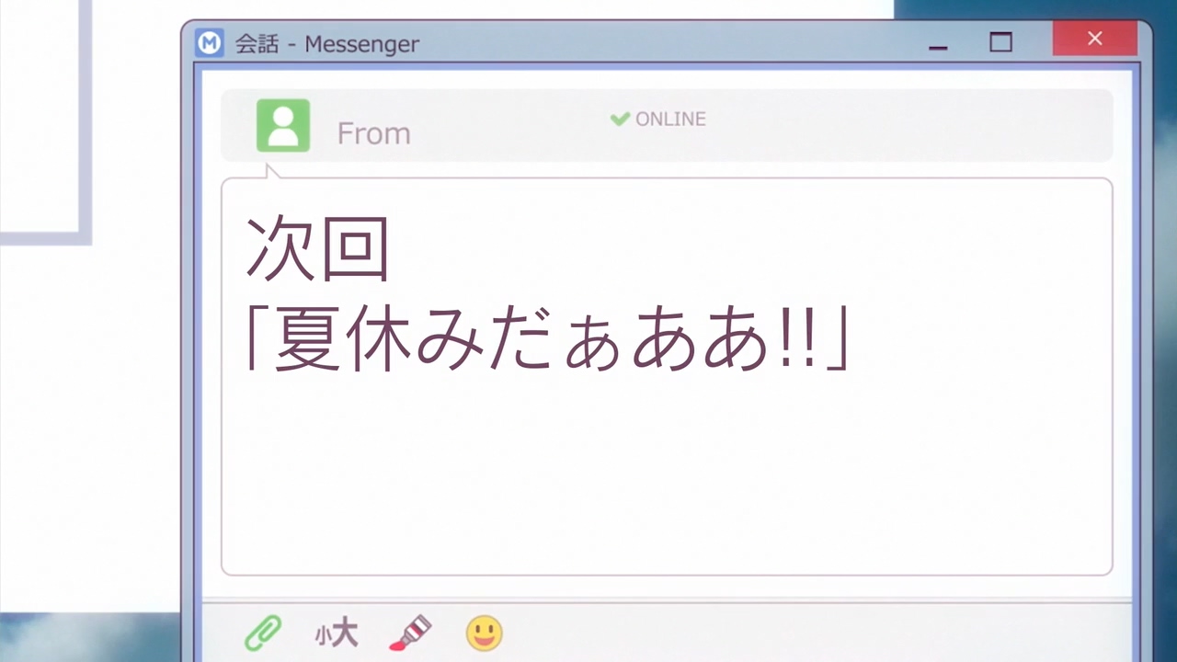
Task: Minimize the Messenger window
Action: 938,42
